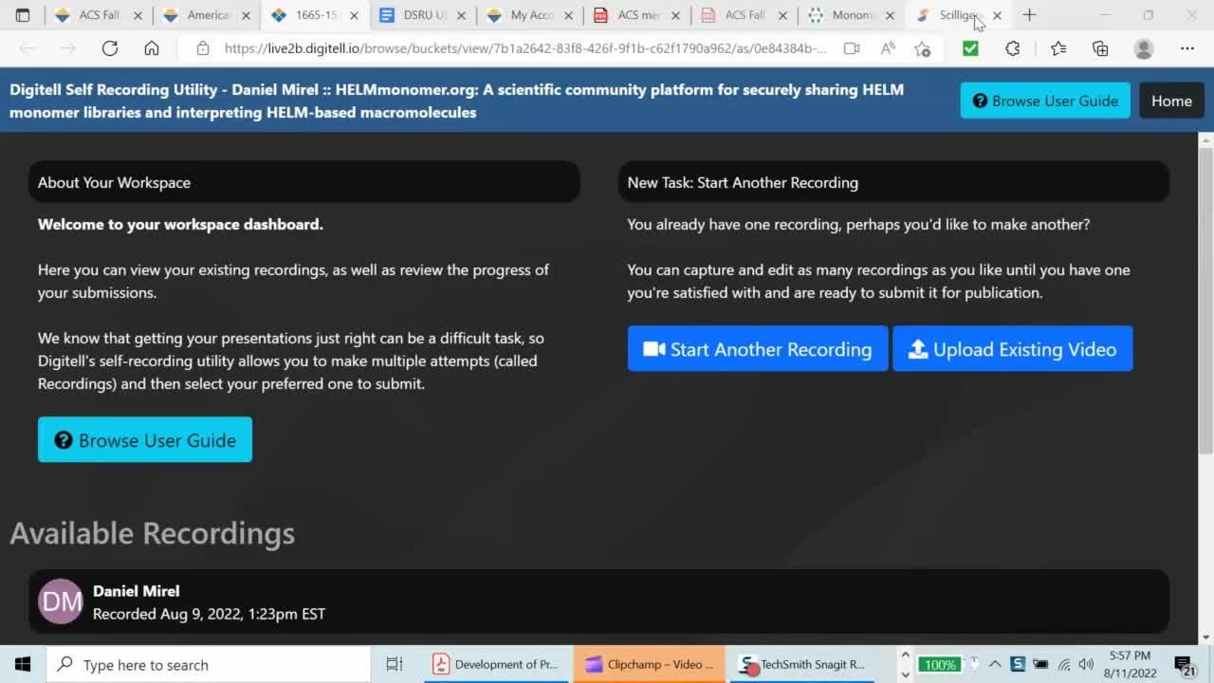Open Task View on the taskbar
The height and width of the screenshot is (683, 1214).
(x=395, y=664)
